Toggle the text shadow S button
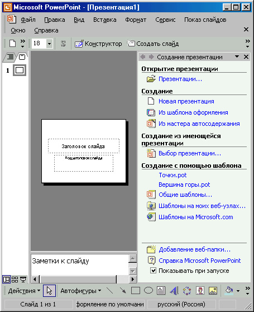This screenshot has width=254, height=312. coord(63,44)
